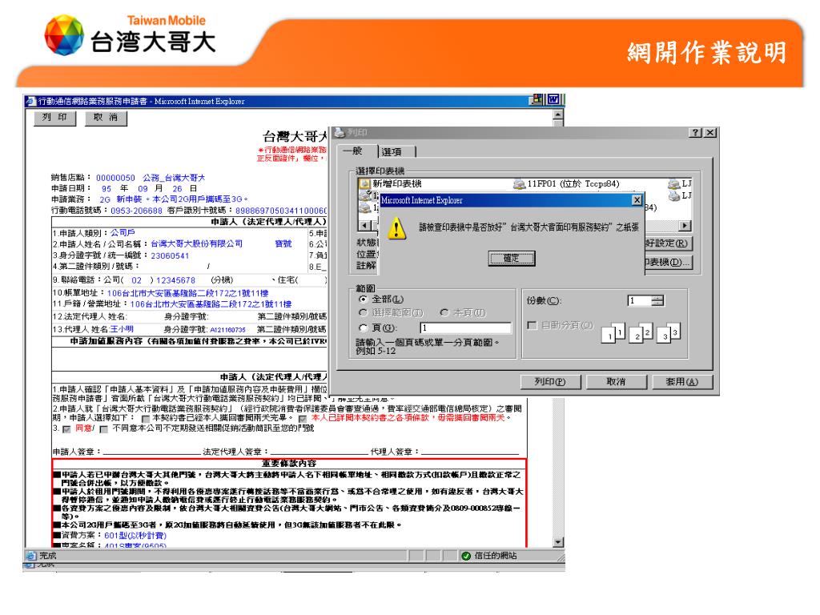This screenshot has width=820, height=615.
Task: Click the page range input field
Action: tap(465, 328)
